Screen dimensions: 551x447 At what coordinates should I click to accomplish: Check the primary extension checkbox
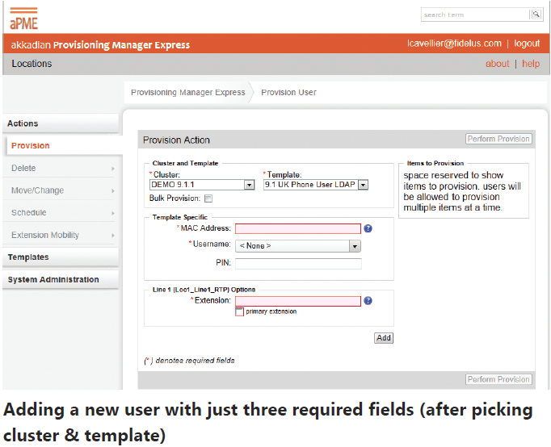(x=239, y=311)
